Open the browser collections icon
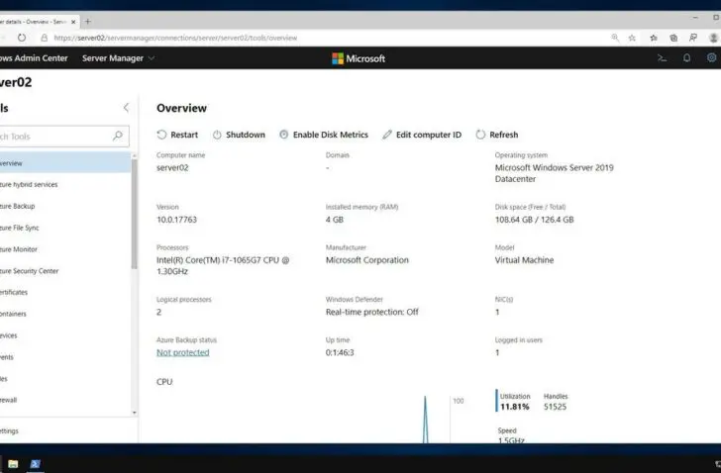The height and width of the screenshot is (473, 721). (673, 38)
